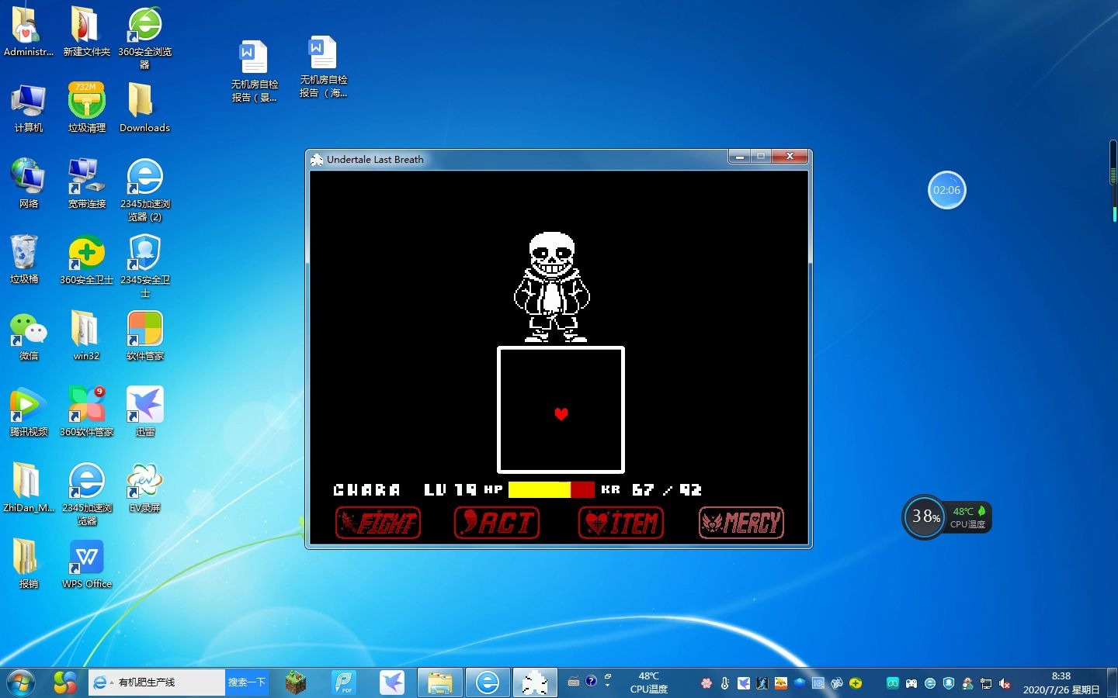Open 微信 WeChat desktop icon
1118x698 pixels.
click(x=29, y=336)
